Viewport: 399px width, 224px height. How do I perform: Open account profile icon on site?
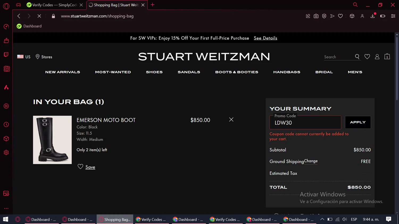coord(377,57)
